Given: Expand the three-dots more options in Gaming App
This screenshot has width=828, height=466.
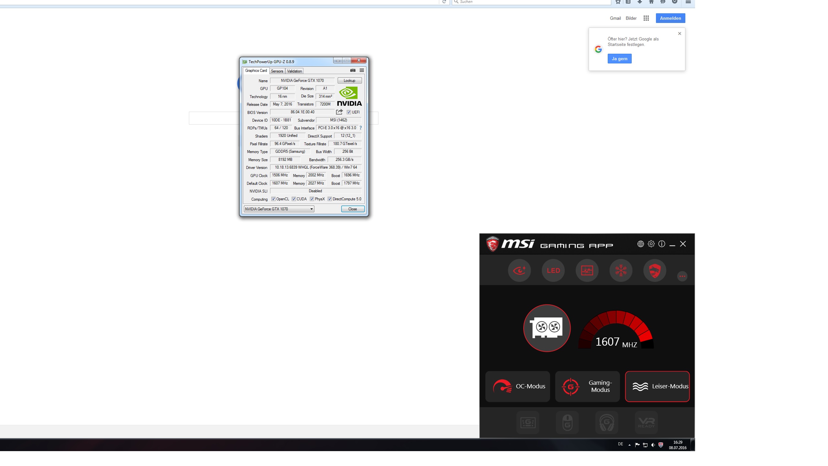Looking at the screenshot, I should click(x=682, y=276).
